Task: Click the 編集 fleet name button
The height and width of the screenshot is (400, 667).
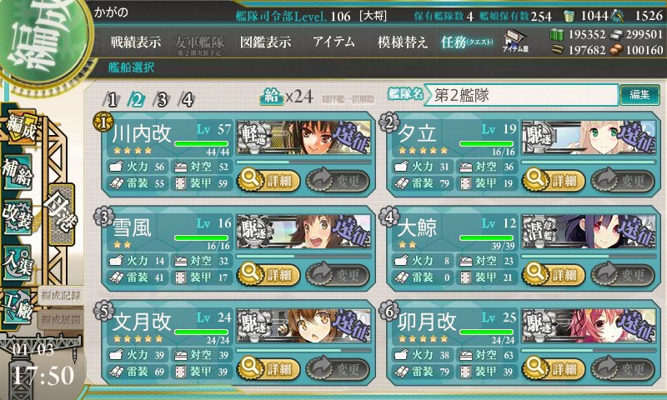Action: coord(639,95)
